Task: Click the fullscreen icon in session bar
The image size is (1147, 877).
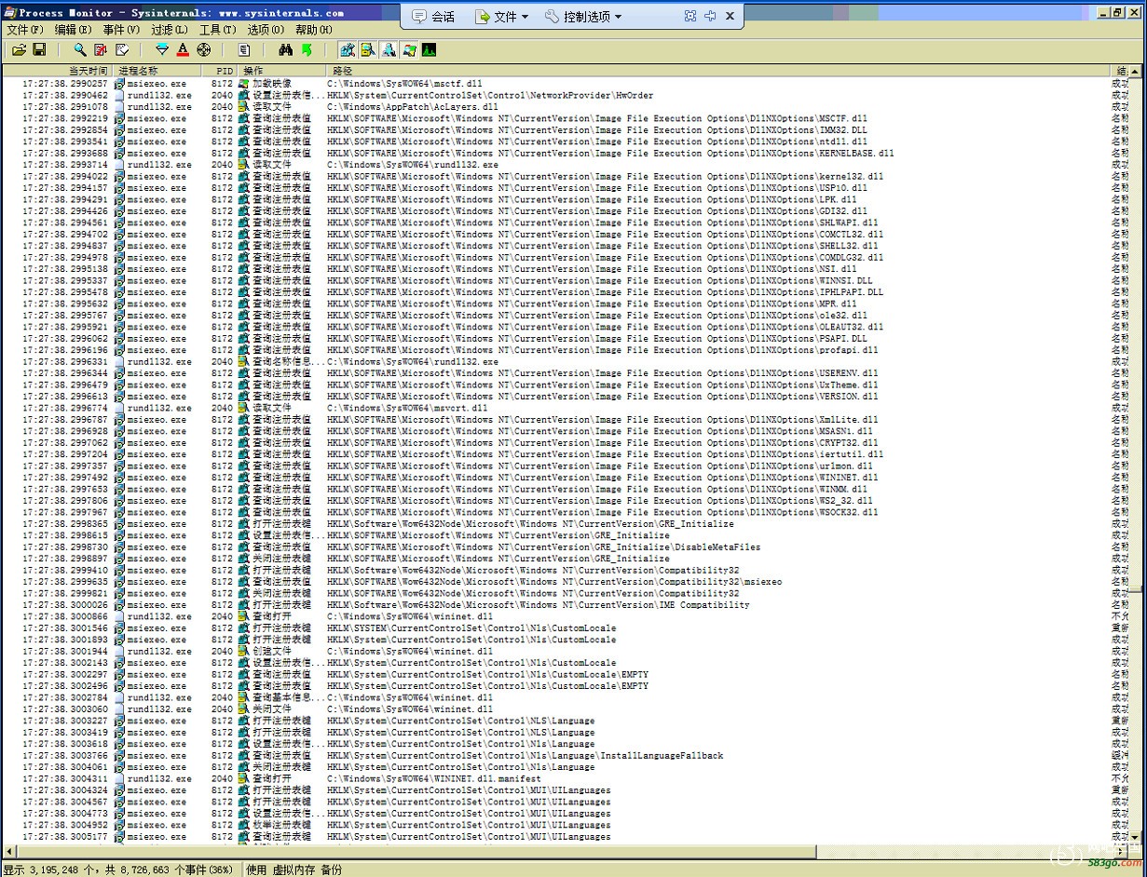Action: 690,16
